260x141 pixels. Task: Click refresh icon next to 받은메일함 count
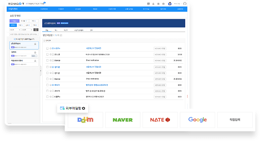[x=61, y=35]
